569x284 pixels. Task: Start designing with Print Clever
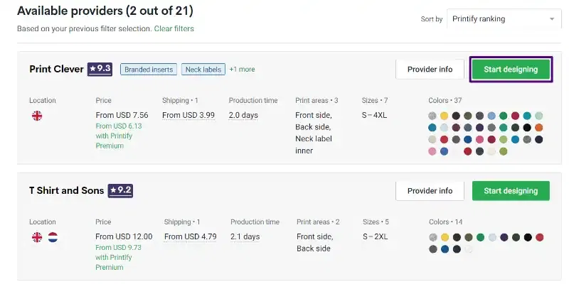coord(511,70)
